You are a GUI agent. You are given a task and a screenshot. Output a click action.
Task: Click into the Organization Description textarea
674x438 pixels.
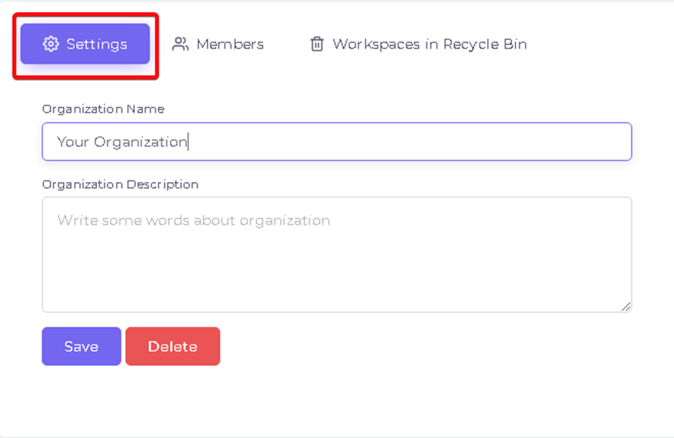click(336, 254)
